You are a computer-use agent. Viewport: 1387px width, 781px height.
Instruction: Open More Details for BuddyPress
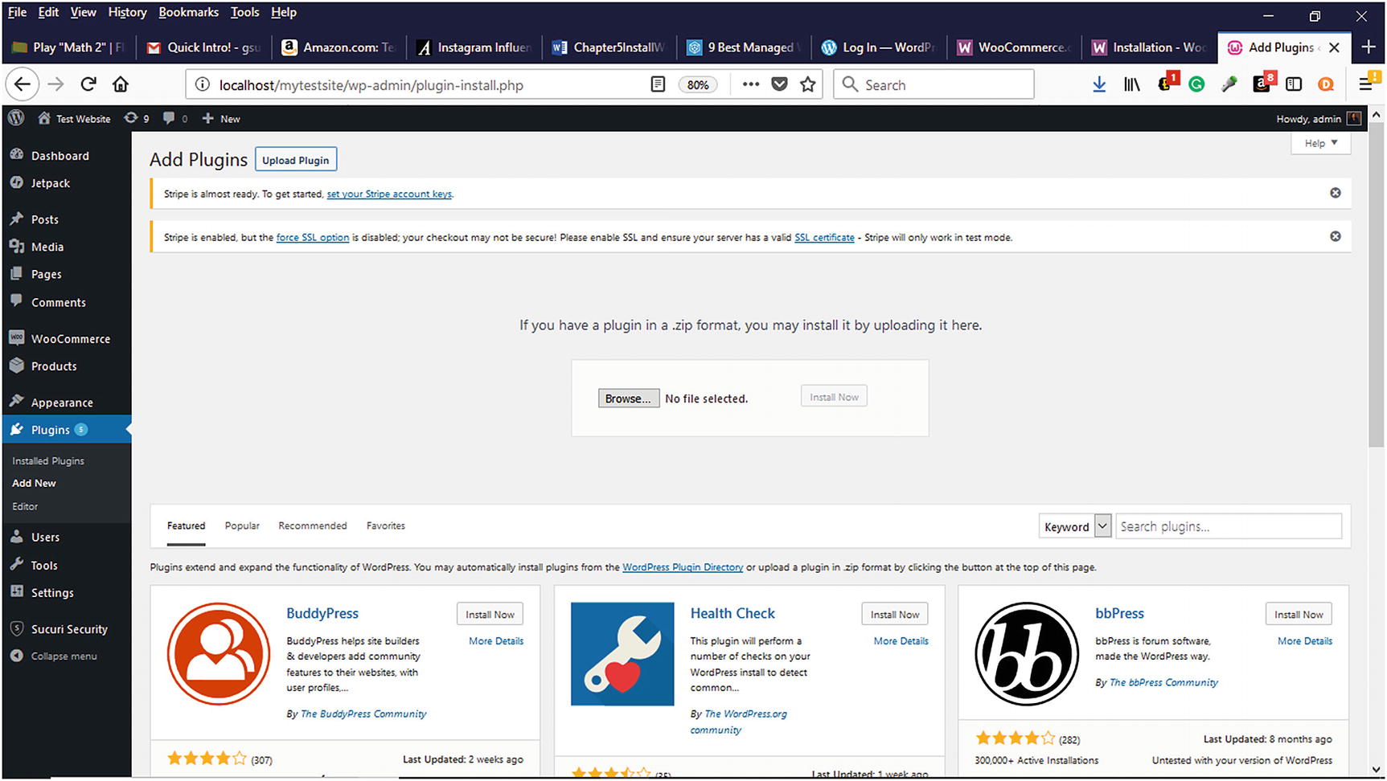tap(496, 641)
